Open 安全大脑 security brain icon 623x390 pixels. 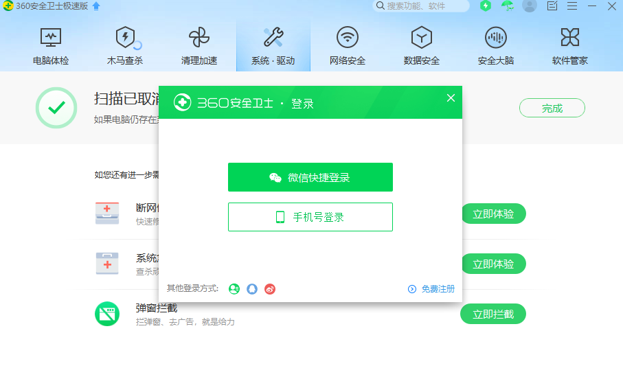coord(496,38)
